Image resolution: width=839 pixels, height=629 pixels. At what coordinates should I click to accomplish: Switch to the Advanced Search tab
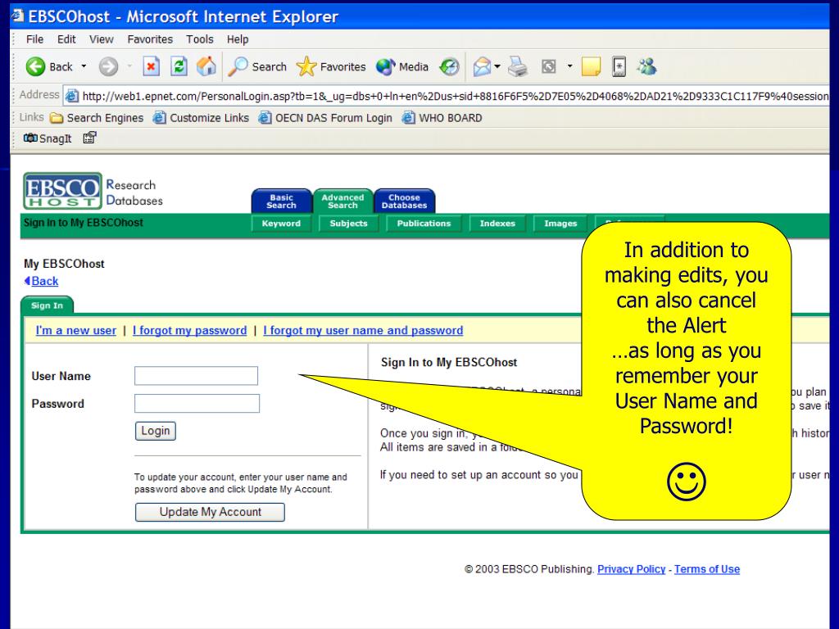coord(342,201)
